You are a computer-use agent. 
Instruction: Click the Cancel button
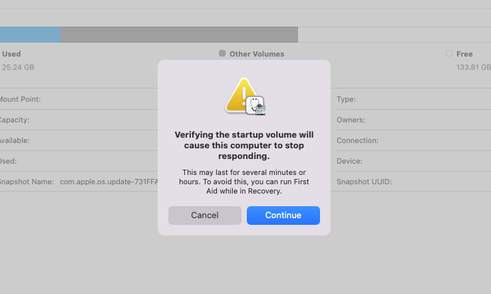205,216
